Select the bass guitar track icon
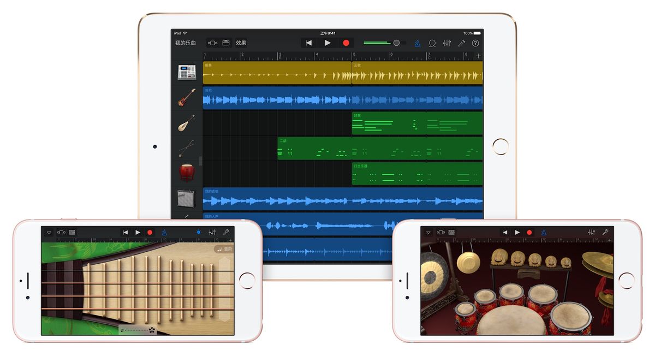The width and height of the screenshot is (655, 356). [187, 97]
